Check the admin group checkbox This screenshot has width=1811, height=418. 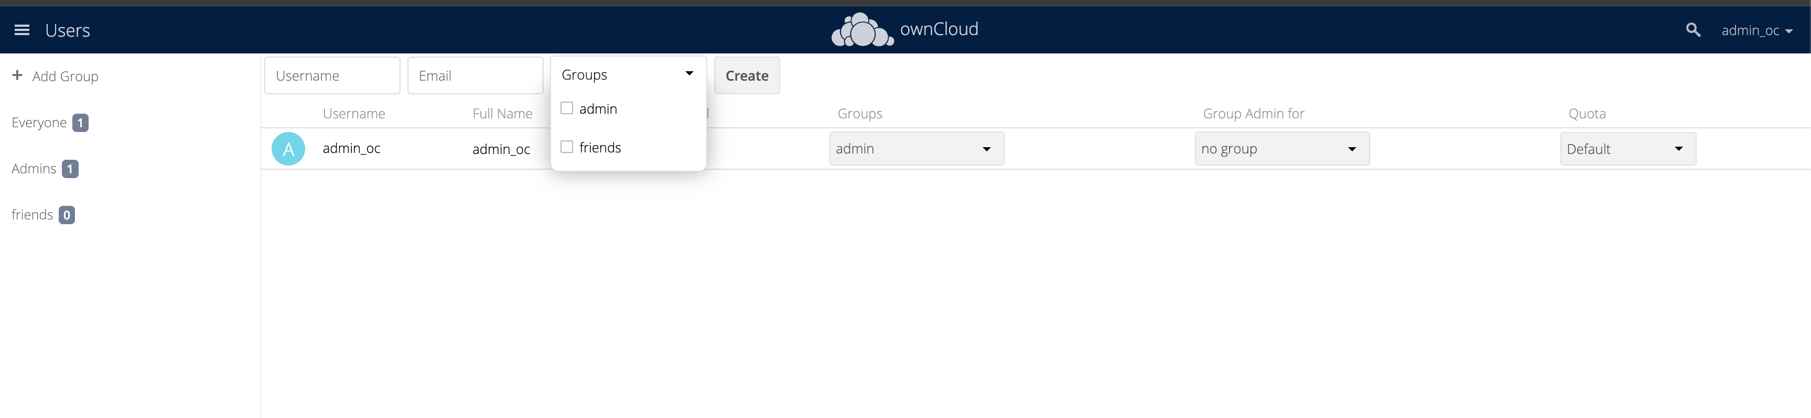click(567, 108)
